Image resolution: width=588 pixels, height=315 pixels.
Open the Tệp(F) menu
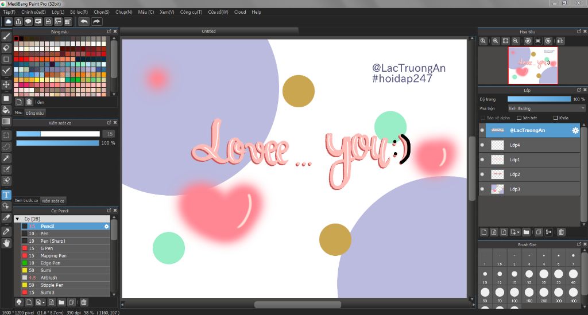pos(9,12)
